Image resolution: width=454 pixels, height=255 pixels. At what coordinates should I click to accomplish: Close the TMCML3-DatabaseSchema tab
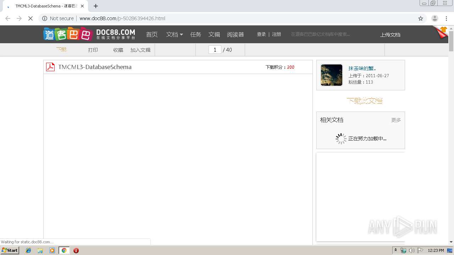point(82,6)
